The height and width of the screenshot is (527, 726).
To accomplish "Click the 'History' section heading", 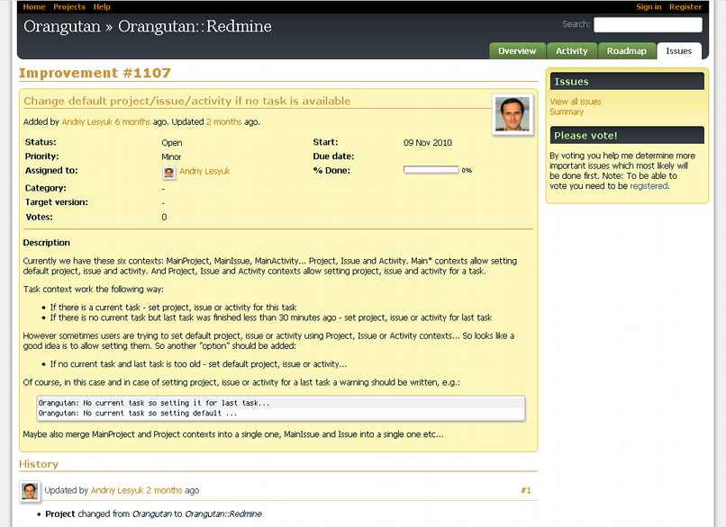I will point(39,464).
